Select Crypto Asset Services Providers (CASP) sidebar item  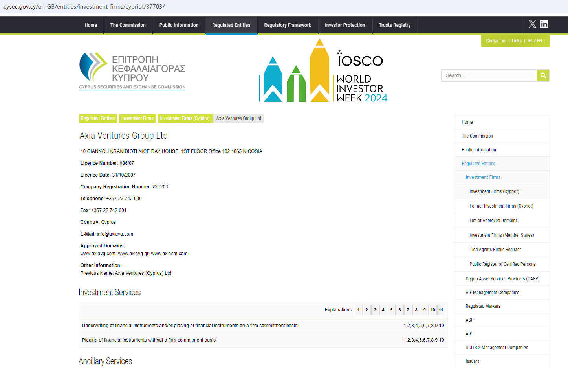click(502, 279)
